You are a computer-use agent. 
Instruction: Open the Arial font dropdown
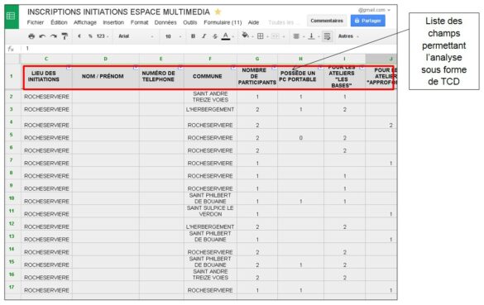click(x=136, y=36)
